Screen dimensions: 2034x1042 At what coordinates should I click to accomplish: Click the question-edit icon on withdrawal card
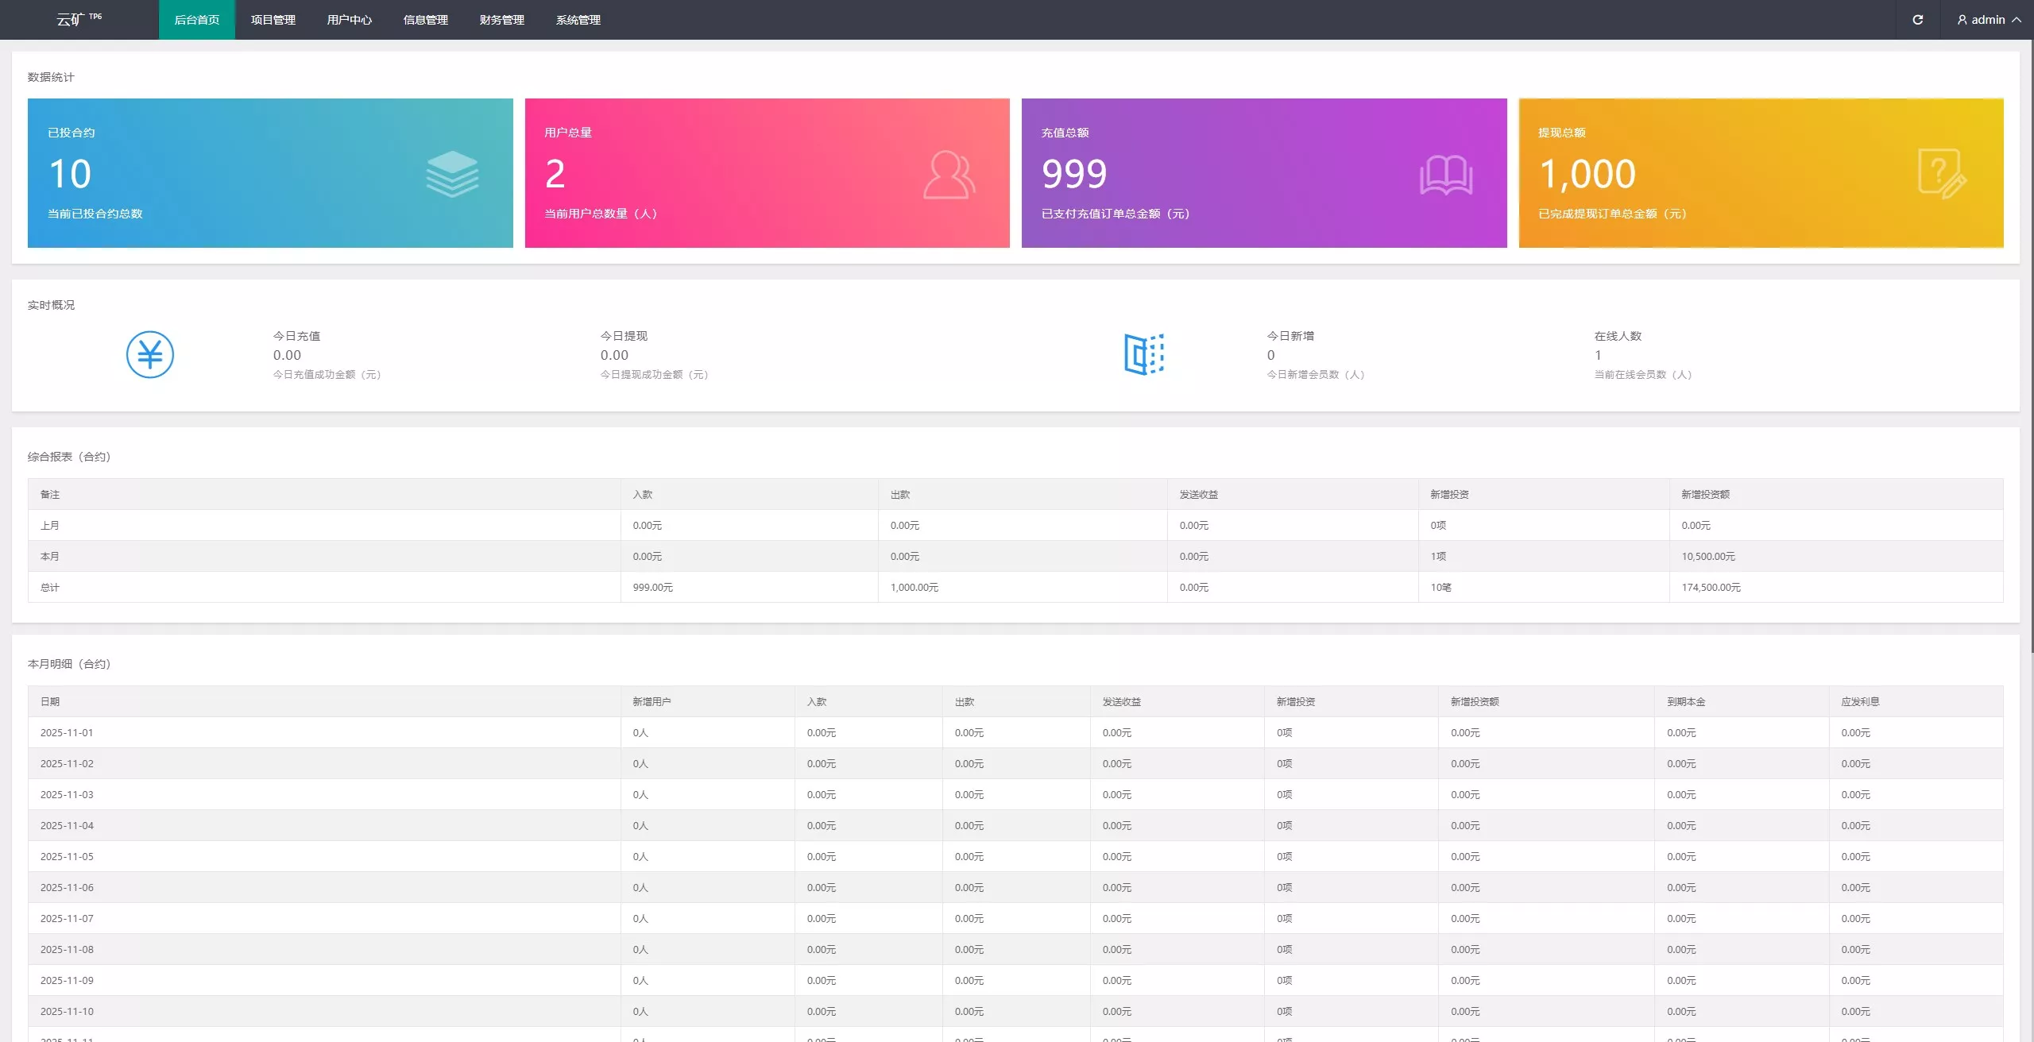tap(1941, 174)
